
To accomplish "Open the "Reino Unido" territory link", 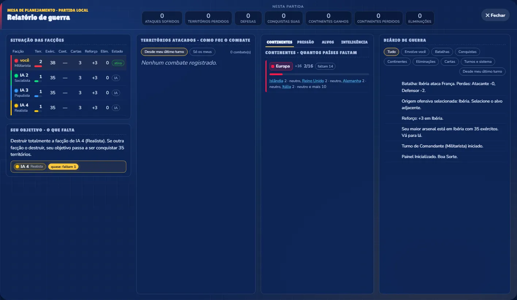I will 313,81.
